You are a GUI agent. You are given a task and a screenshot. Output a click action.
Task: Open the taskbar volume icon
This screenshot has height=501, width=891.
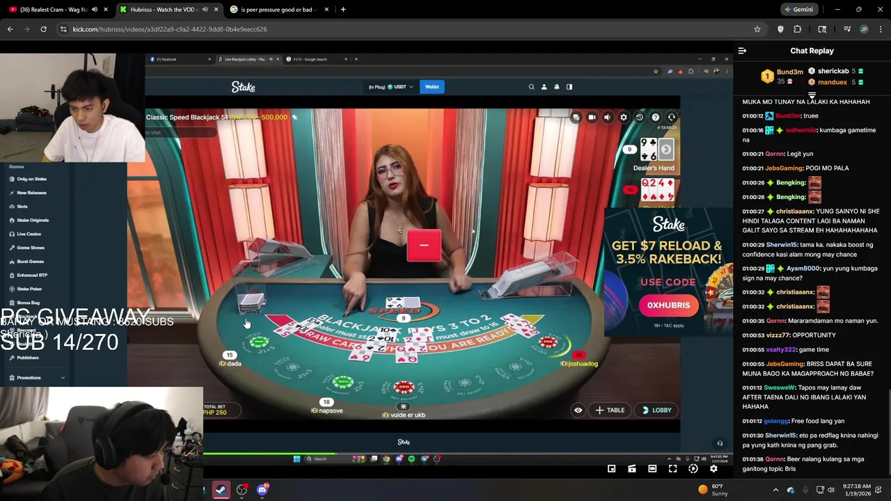[830, 490]
